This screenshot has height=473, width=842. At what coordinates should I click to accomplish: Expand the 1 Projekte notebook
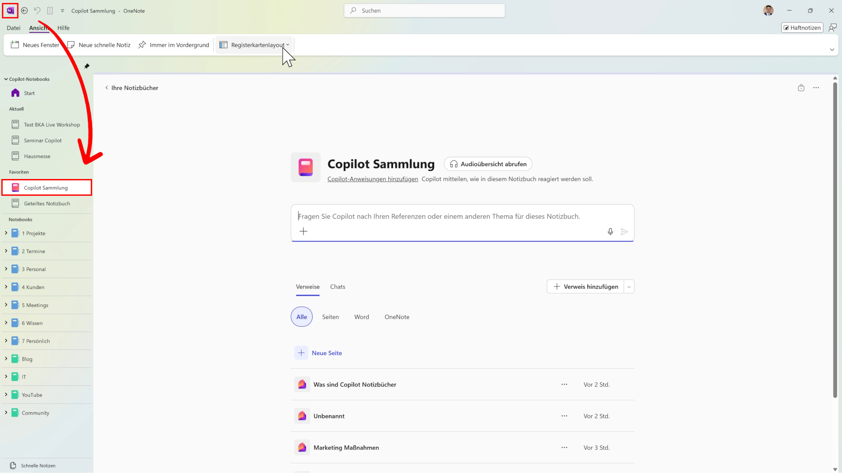point(6,233)
